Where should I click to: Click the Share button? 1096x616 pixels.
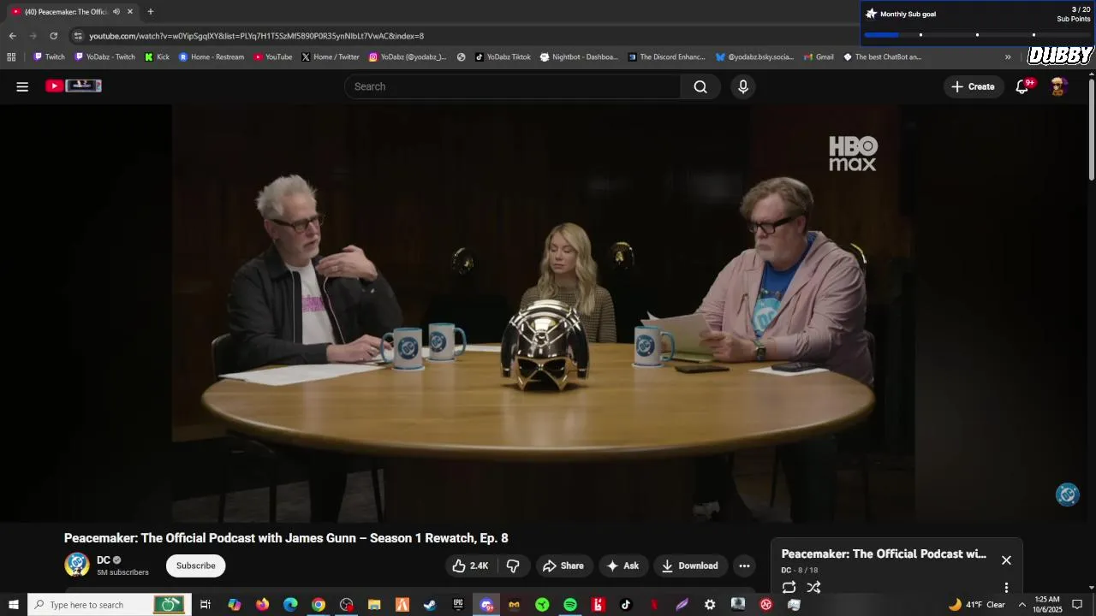563,566
